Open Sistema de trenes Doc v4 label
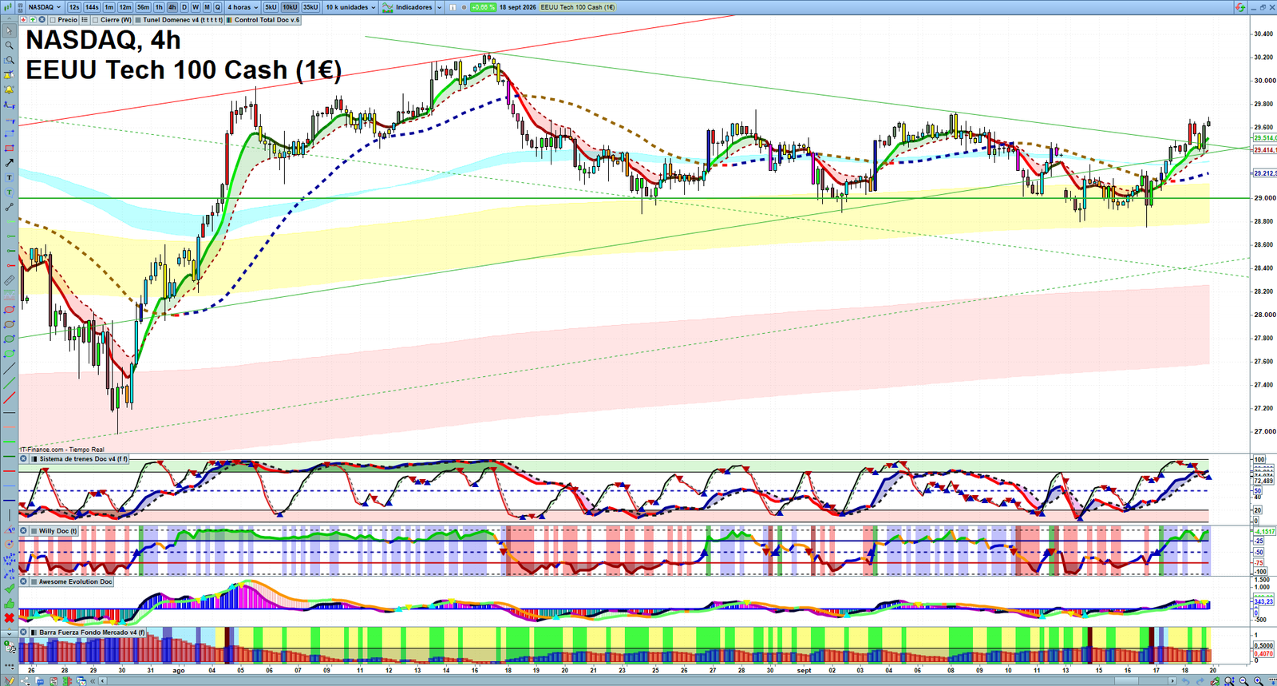The width and height of the screenshot is (1277, 686). coord(83,459)
